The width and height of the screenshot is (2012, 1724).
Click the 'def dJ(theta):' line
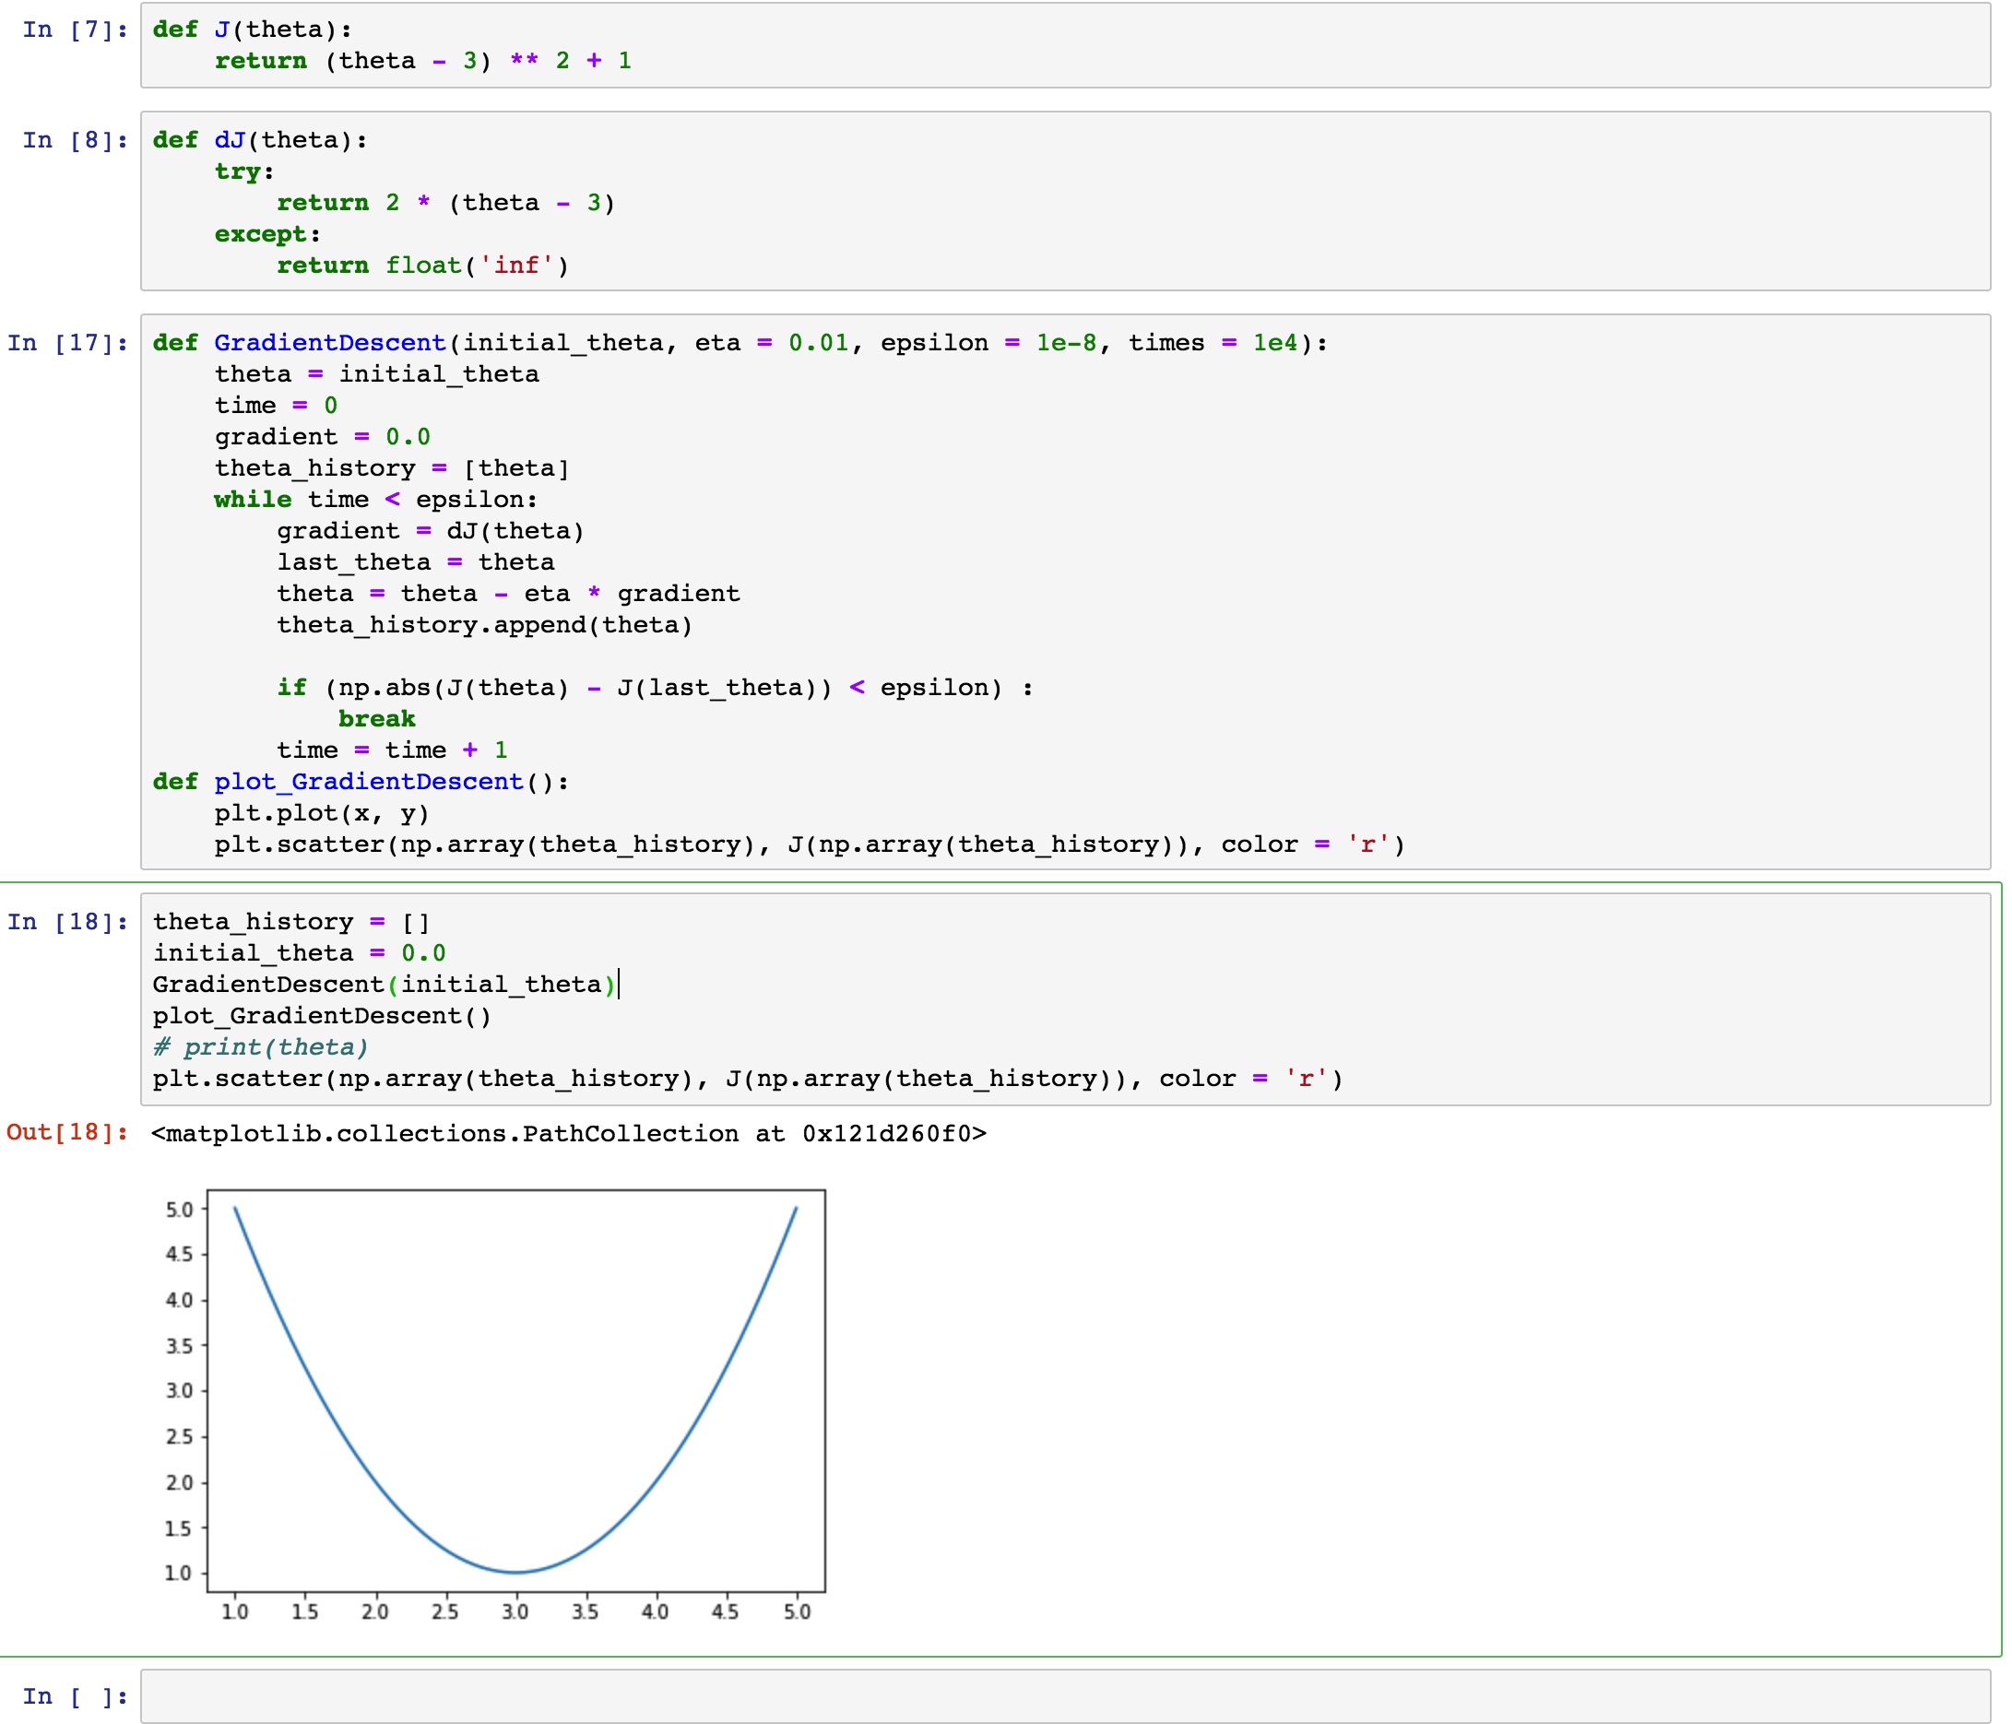click(260, 141)
